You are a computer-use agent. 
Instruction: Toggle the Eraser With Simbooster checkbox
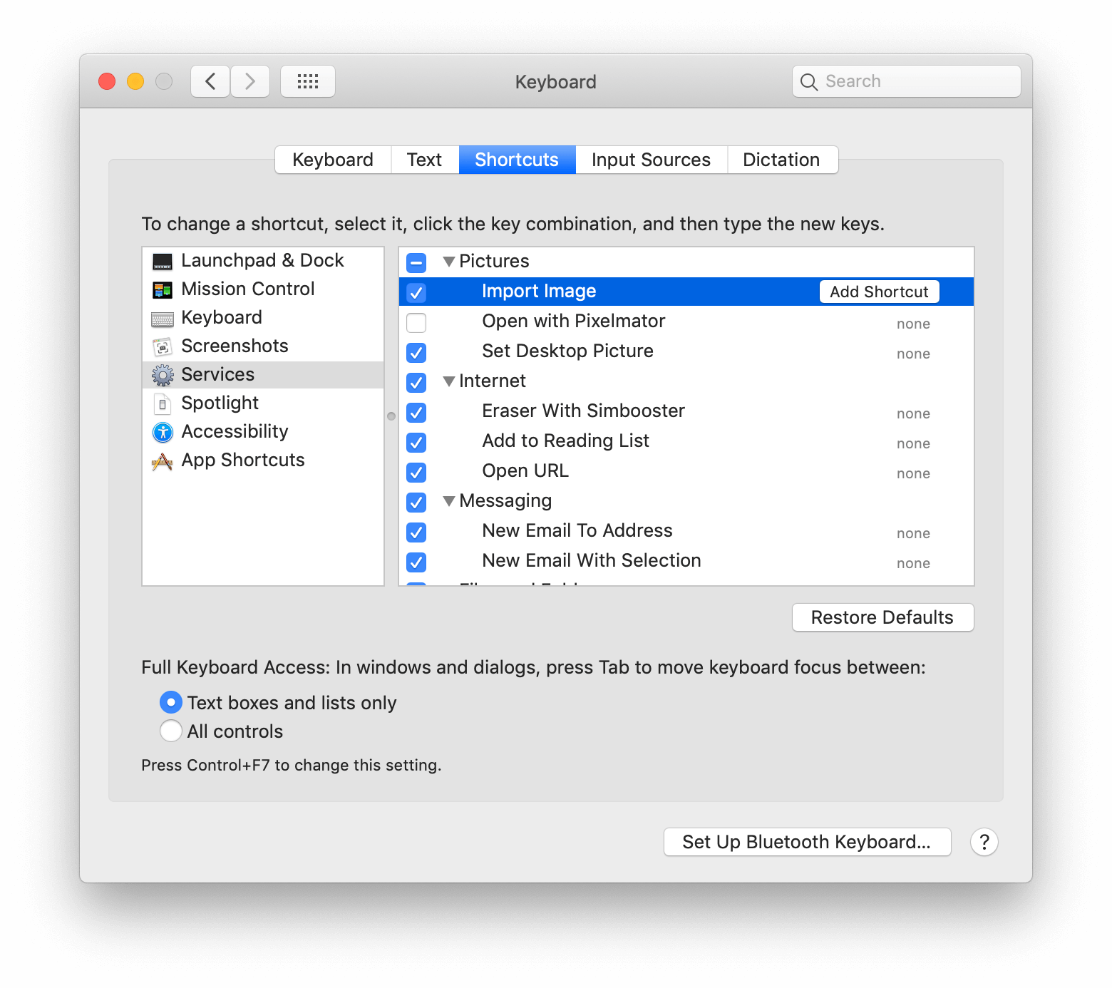(x=416, y=412)
